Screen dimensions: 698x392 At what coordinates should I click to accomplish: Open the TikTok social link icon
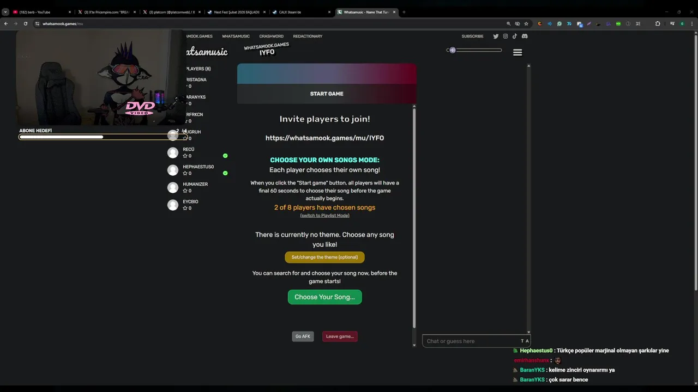click(x=514, y=36)
